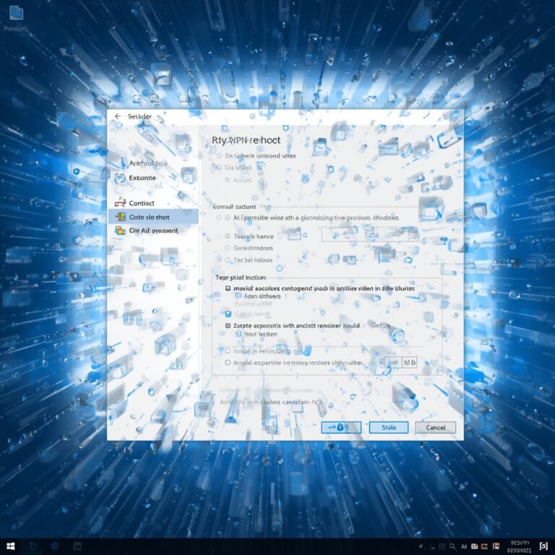555x555 pixels.
Task: Toggle checkbox 'meviol aocolues cmtogend'
Action: tap(228, 288)
